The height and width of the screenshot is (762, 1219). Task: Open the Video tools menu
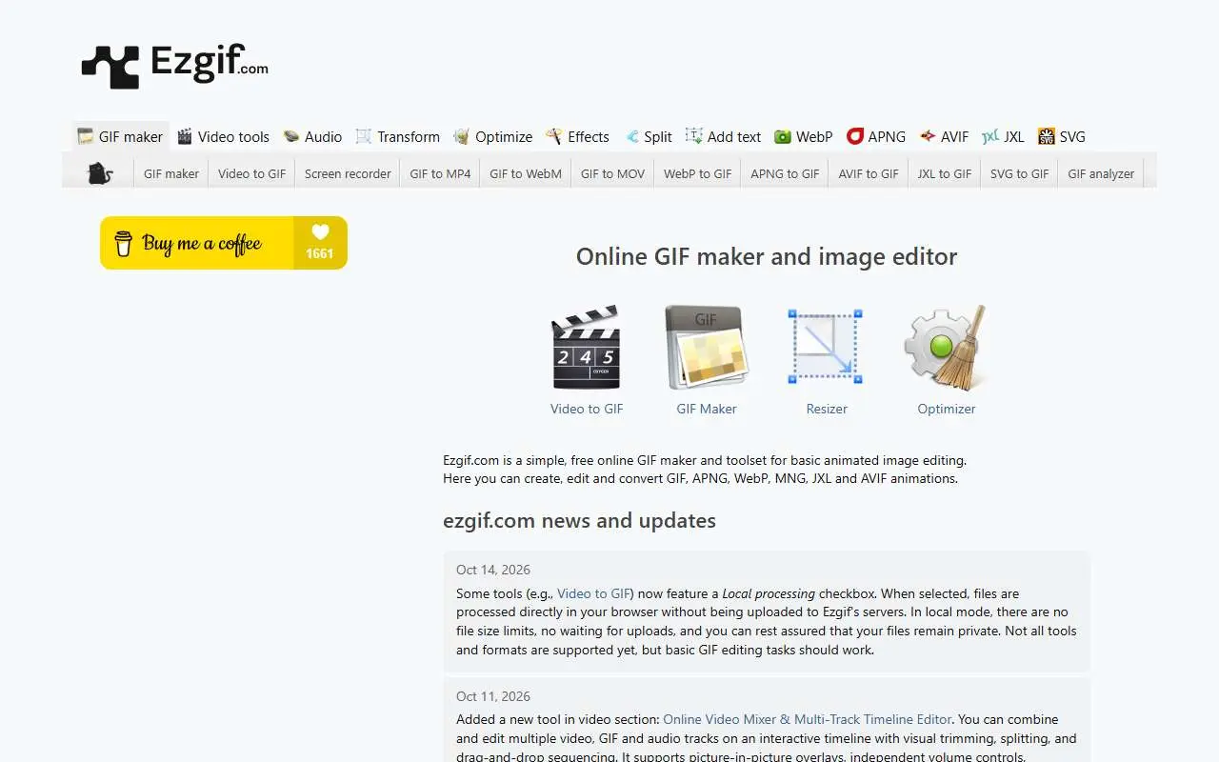click(x=223, y=136)
